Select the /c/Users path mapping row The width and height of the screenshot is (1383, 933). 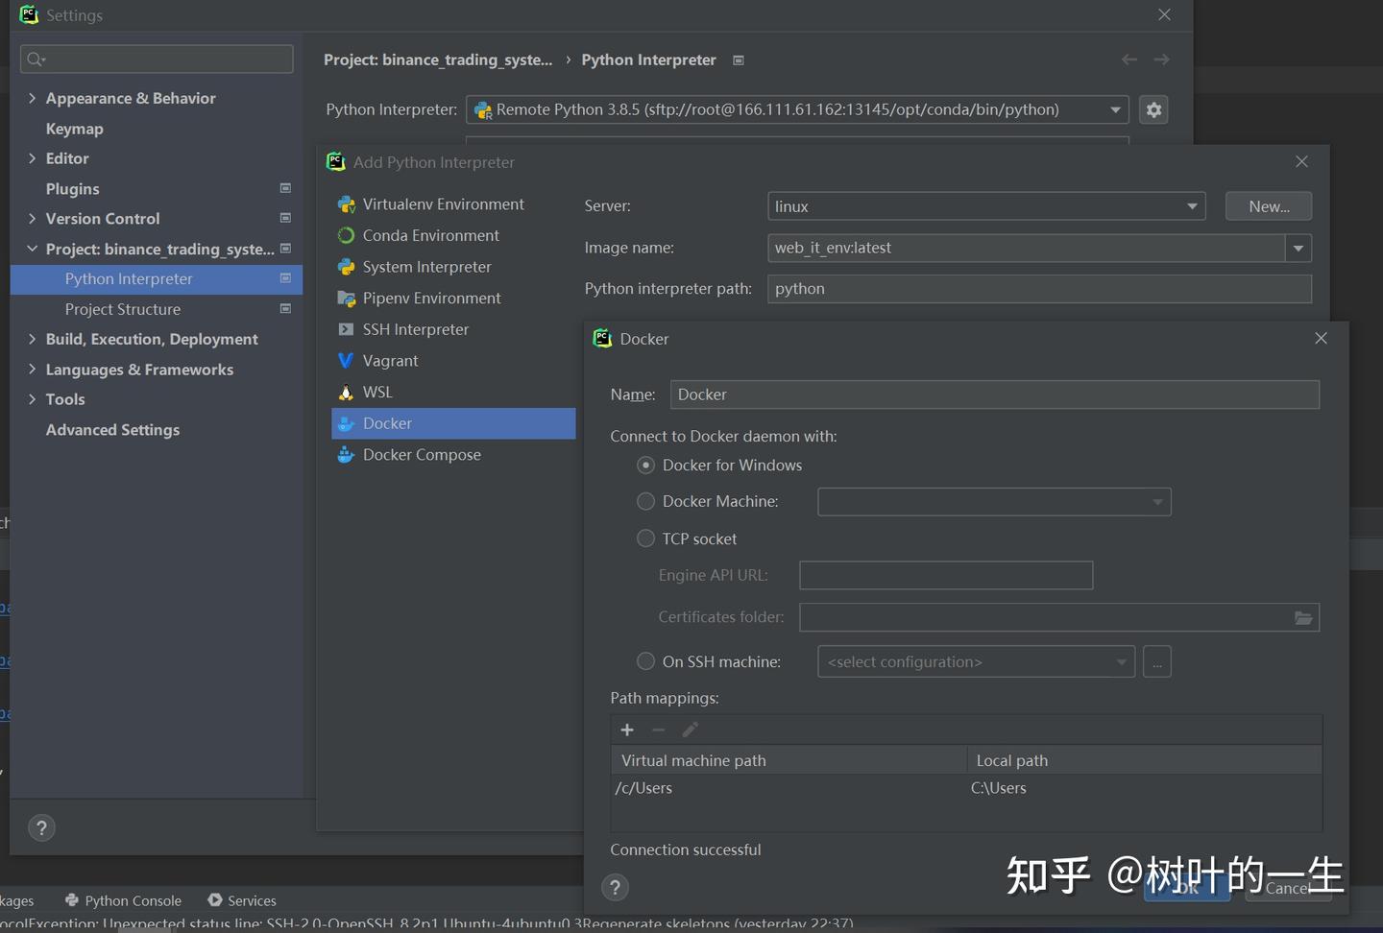(966, 788)
